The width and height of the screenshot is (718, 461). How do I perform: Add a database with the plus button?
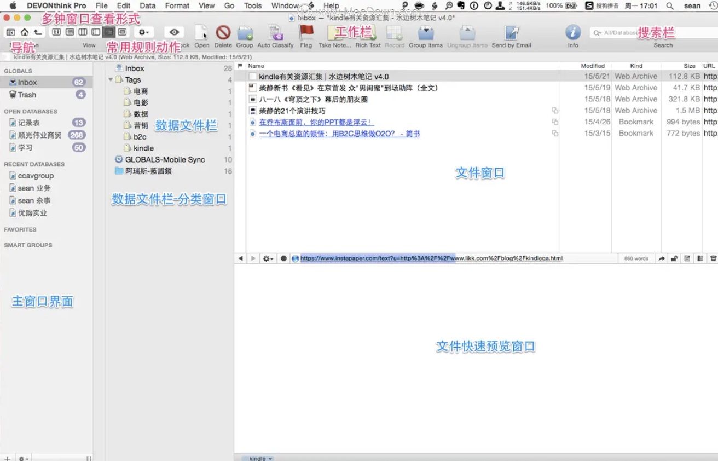[x=7, y=458]
